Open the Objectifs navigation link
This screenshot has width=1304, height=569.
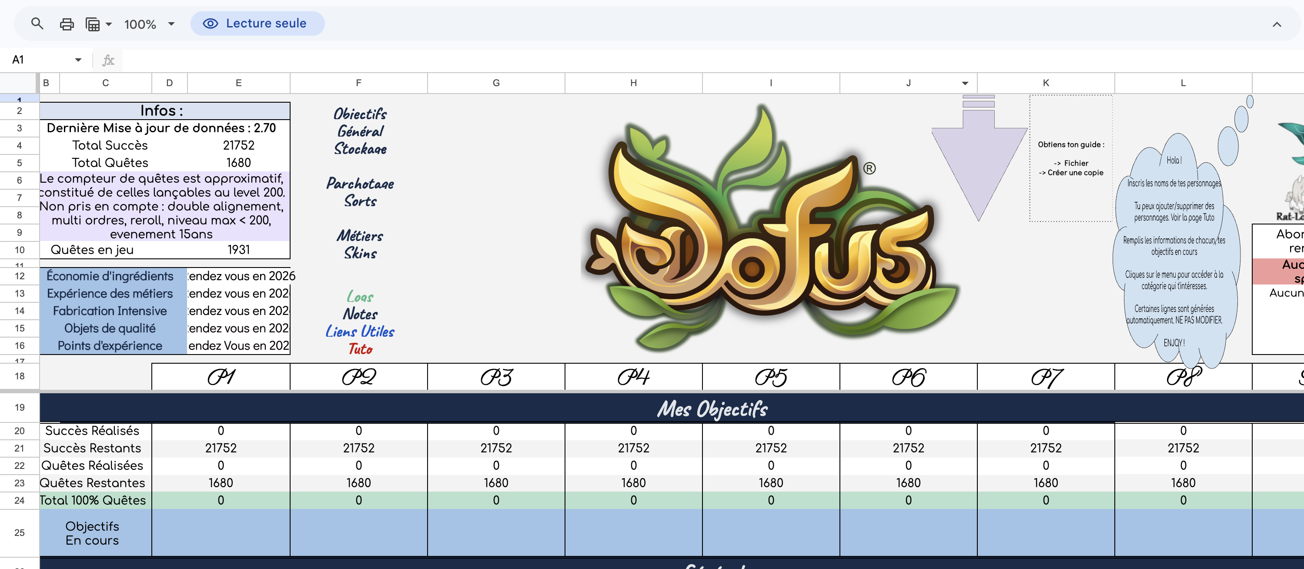[x=360, y=114]
